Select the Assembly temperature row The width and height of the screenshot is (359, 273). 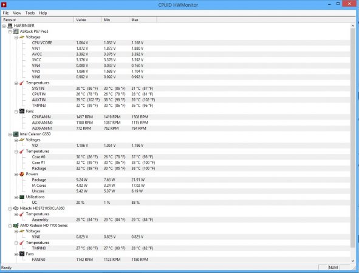click(176, 220)
